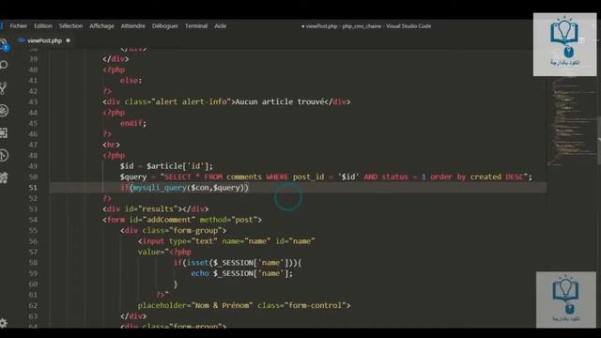Click line number 54 in the gutter

coord(33,220)
